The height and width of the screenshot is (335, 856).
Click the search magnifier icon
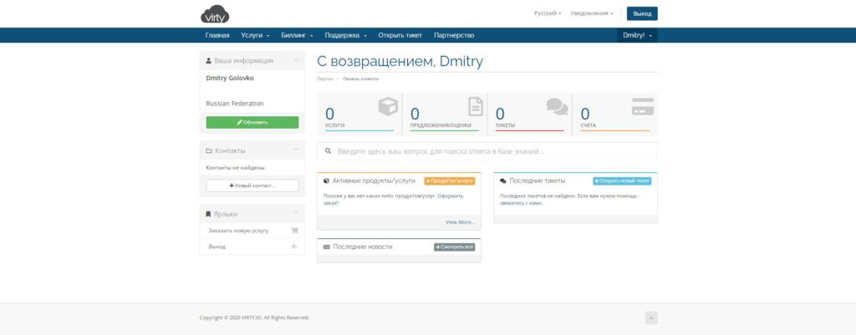(x=328, y=151)
